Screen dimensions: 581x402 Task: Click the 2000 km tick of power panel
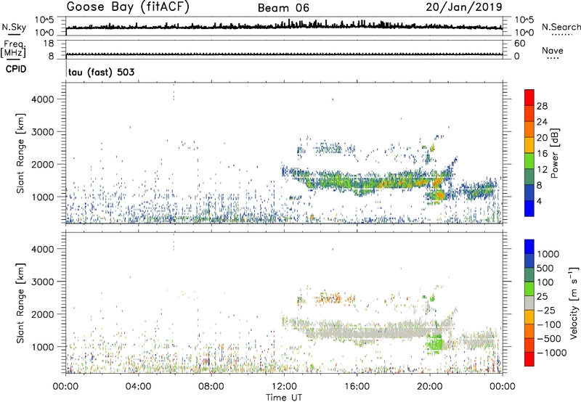coord(43,164)
